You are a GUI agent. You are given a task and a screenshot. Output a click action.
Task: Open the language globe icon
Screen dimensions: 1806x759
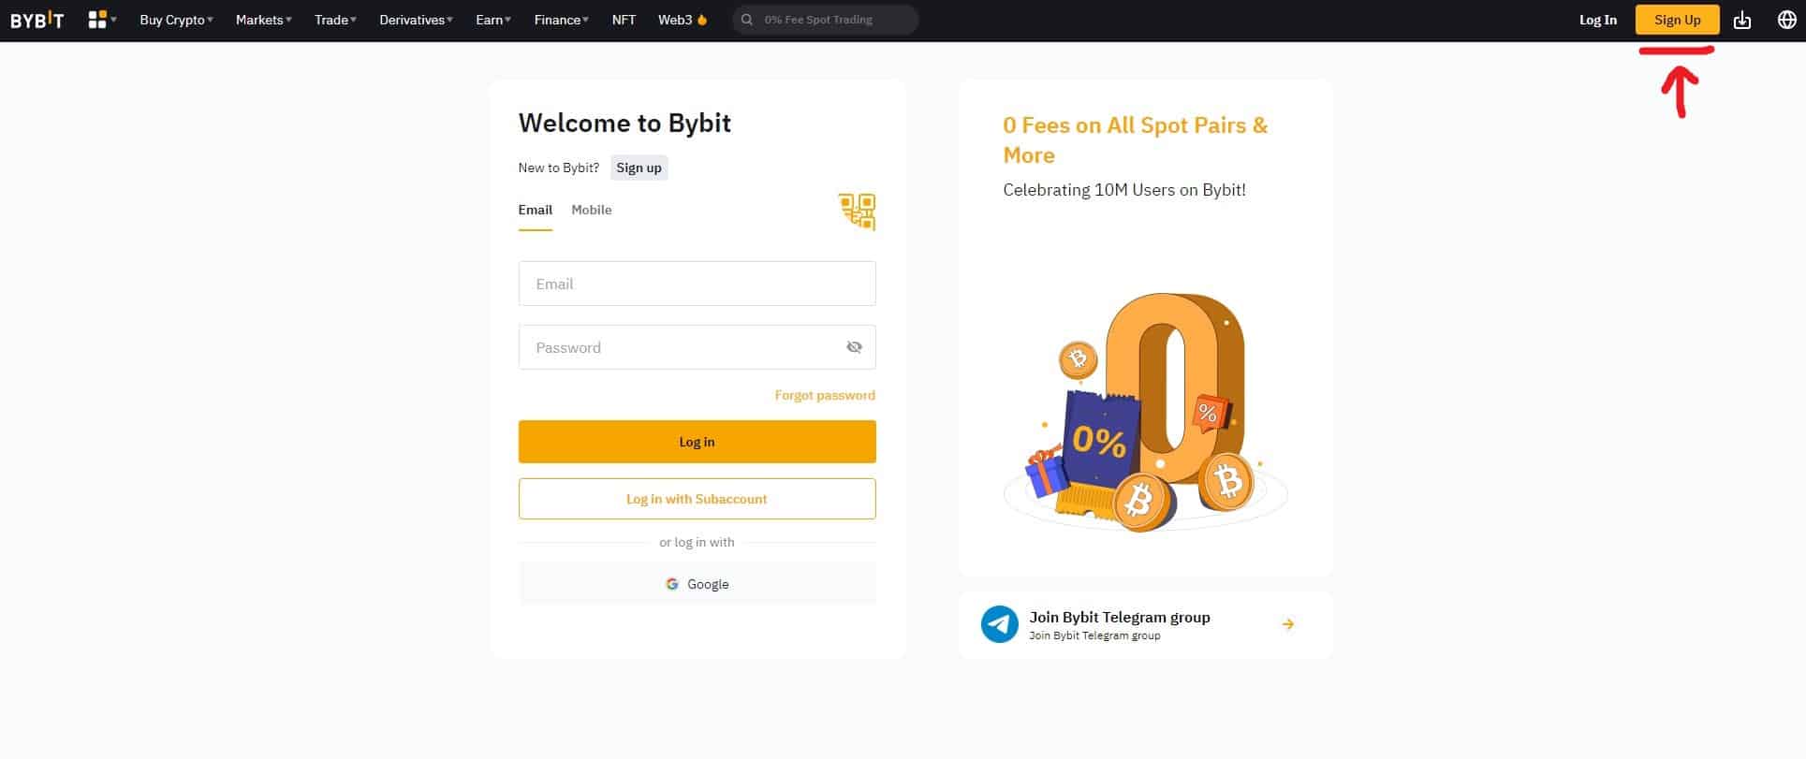coord(1786,20)
